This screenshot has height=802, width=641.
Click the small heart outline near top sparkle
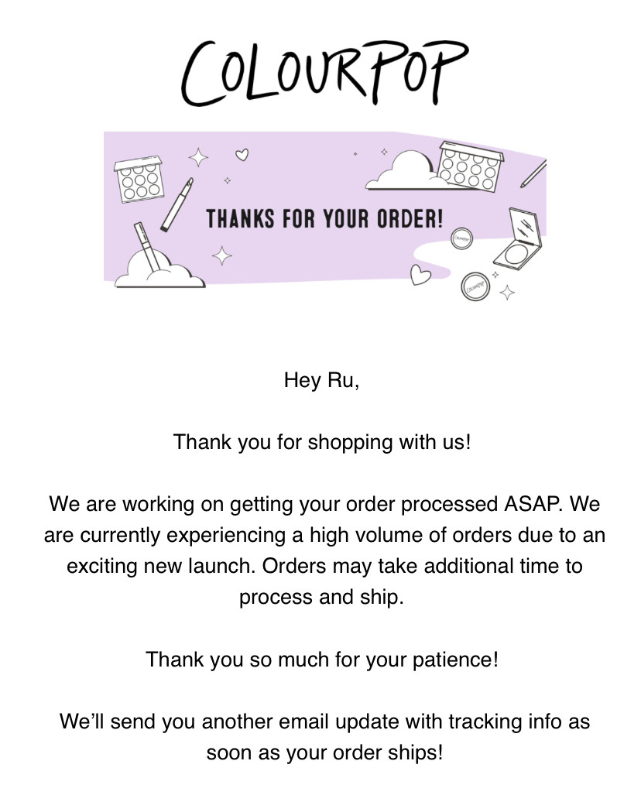(242, 154)
